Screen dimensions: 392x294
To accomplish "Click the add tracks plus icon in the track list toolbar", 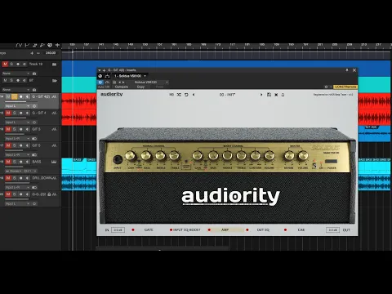I will pyautogui.click(x=57, y=45).
